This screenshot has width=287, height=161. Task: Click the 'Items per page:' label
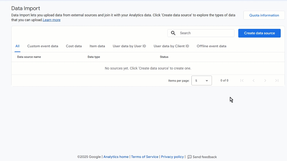(x=179, y=81)
